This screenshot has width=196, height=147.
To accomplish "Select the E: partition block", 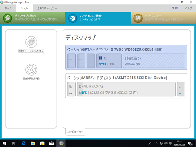I will [x=71, y=89].
